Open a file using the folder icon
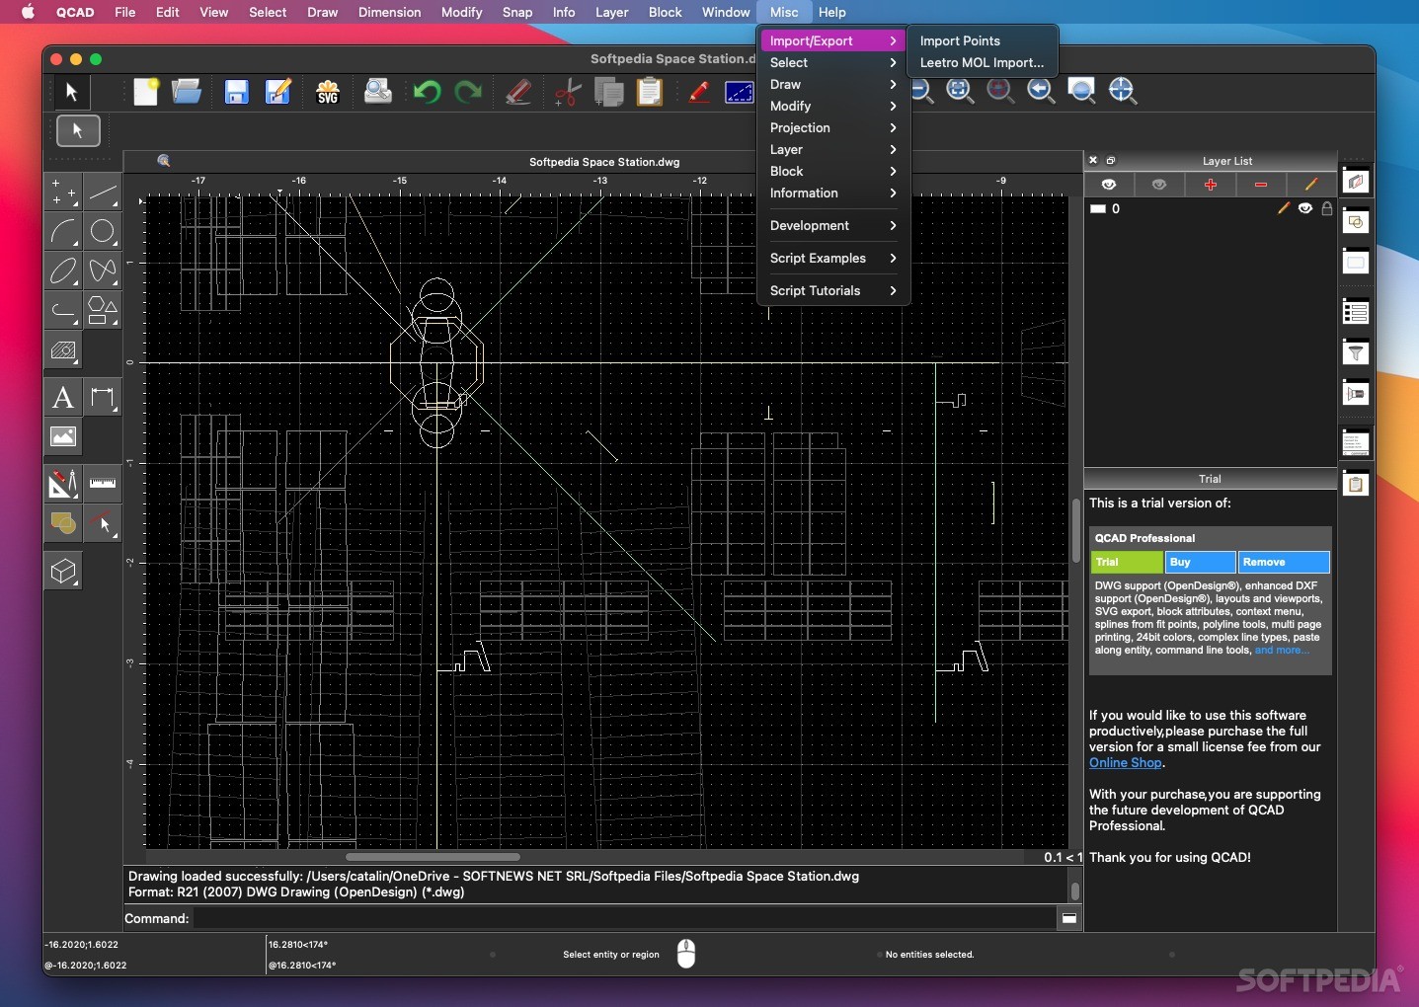 coord(187,92)
